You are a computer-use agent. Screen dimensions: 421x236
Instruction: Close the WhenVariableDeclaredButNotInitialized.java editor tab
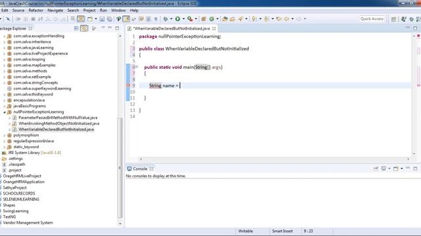pyautogui.click(x=214, y=28)
